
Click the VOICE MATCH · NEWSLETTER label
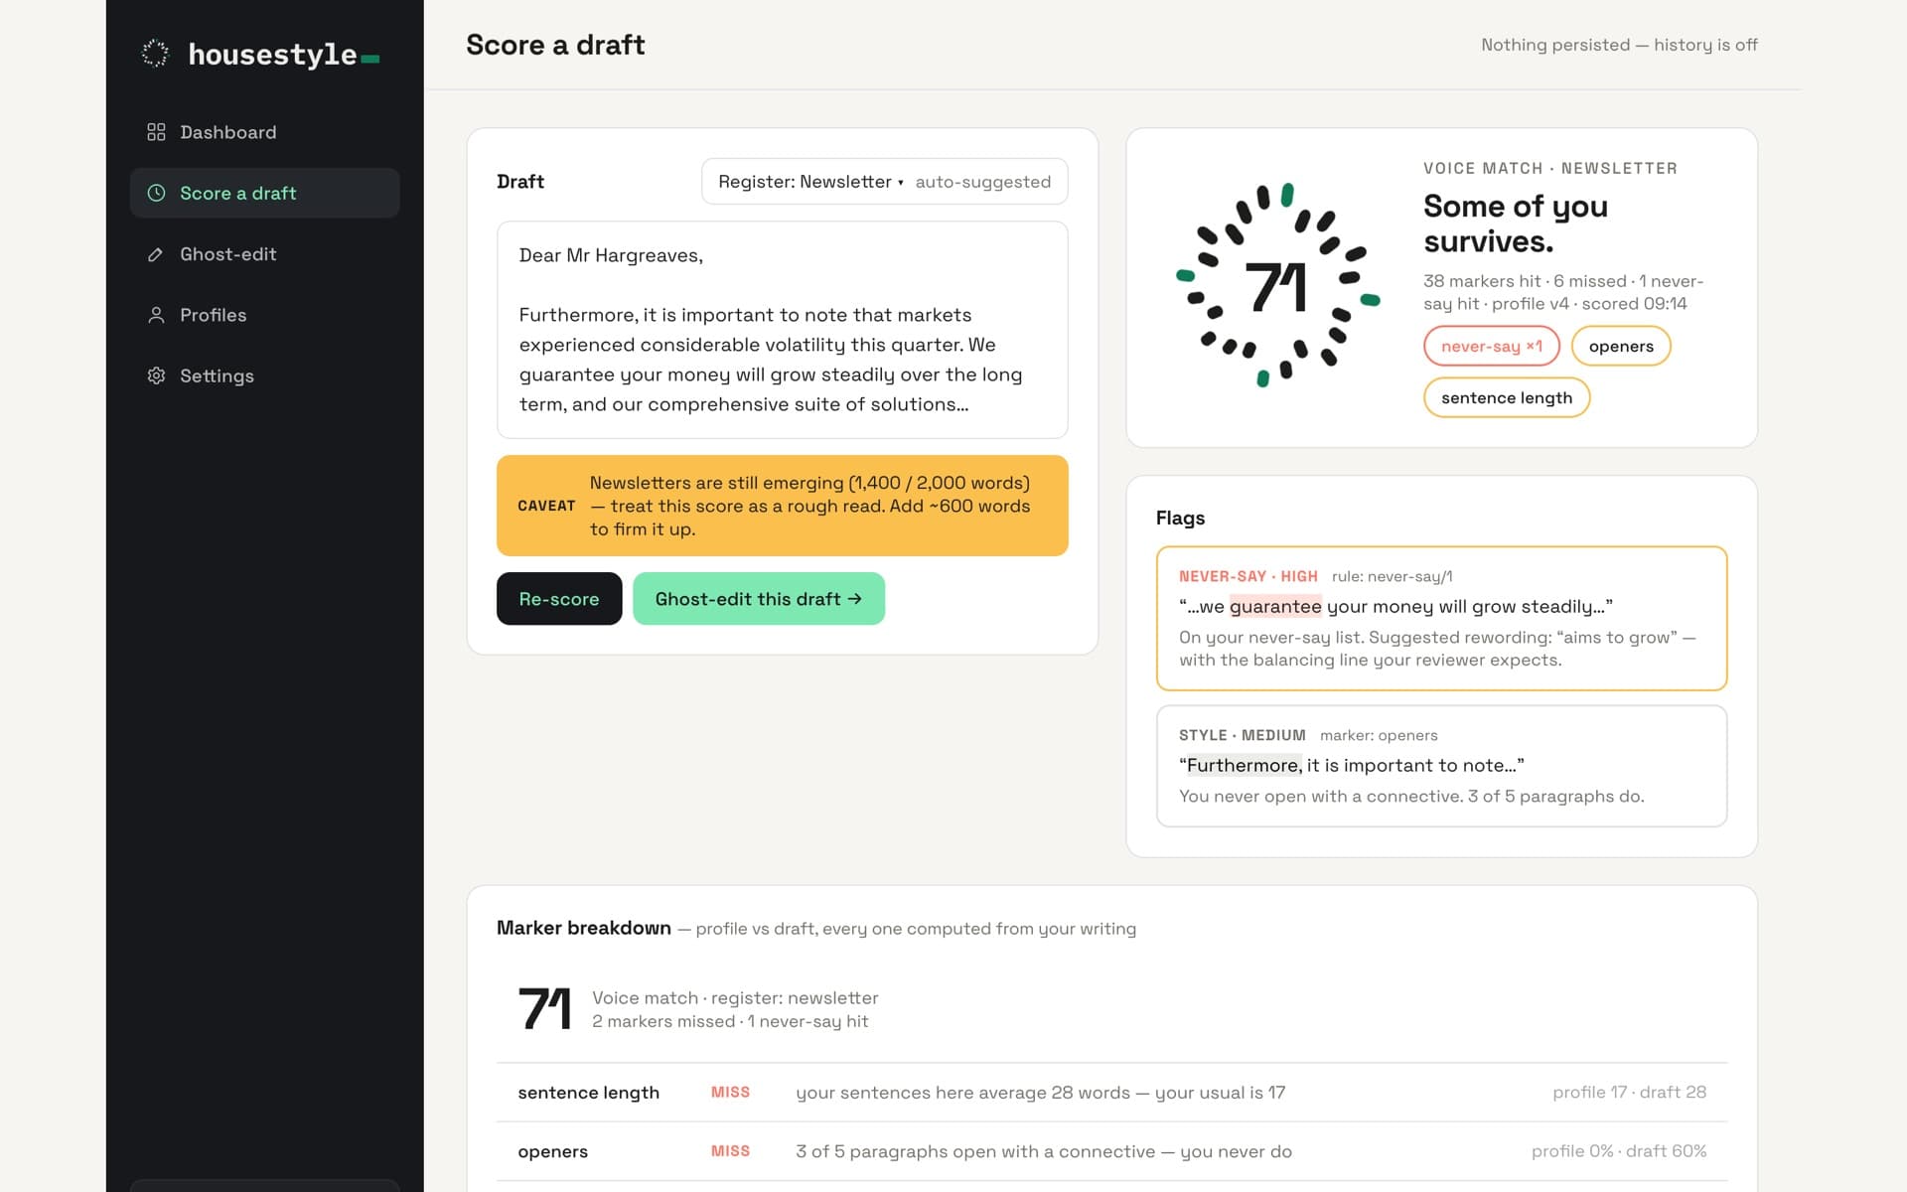[1550, 169]
